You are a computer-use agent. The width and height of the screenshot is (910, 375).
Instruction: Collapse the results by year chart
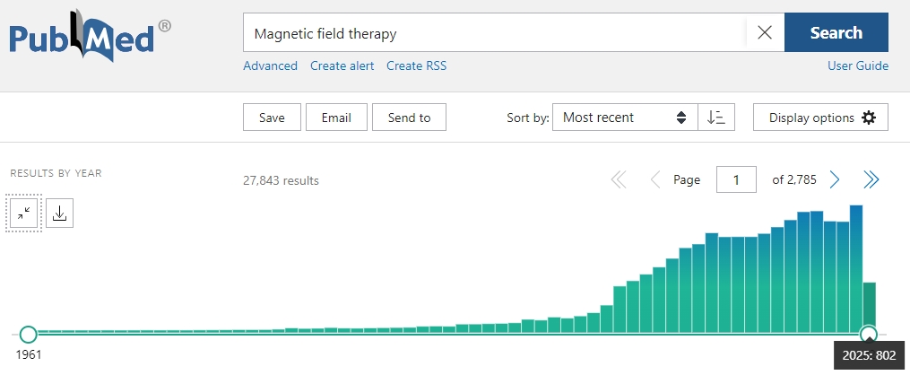tap(24, 213)
